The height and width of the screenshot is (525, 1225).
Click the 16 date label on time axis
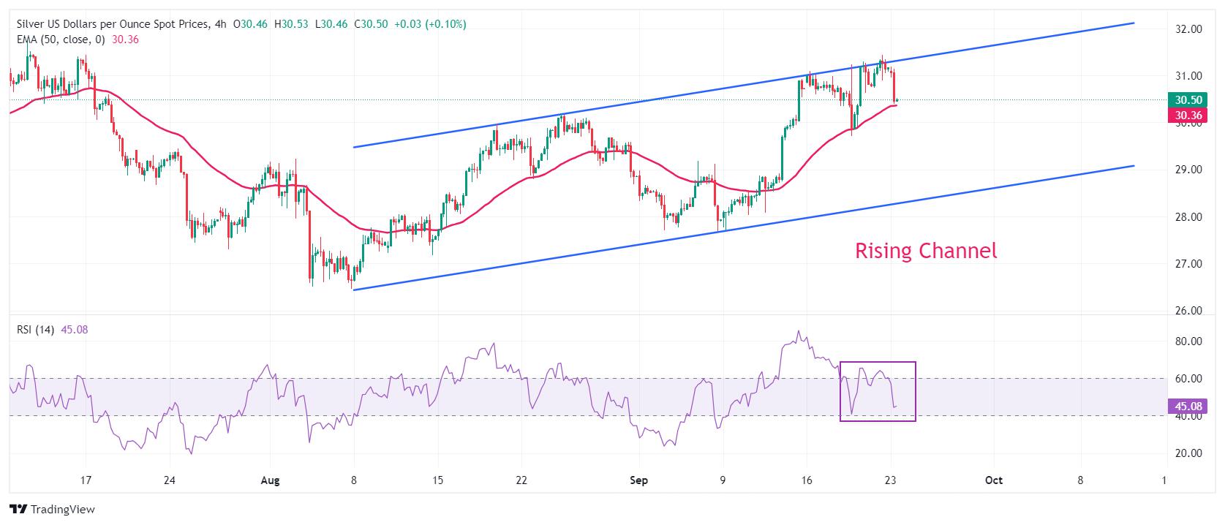pos(807,480)
